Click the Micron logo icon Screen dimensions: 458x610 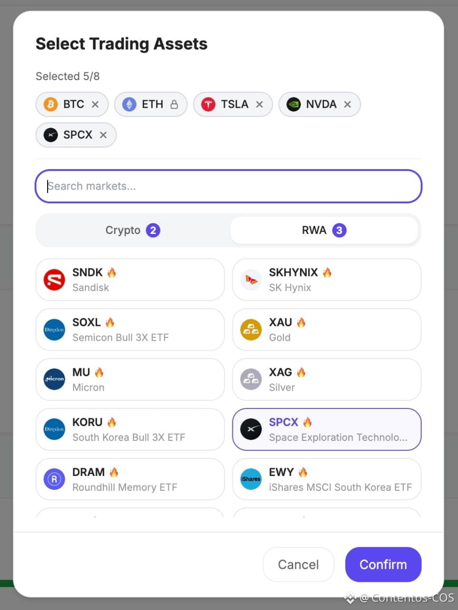point(54,379)
